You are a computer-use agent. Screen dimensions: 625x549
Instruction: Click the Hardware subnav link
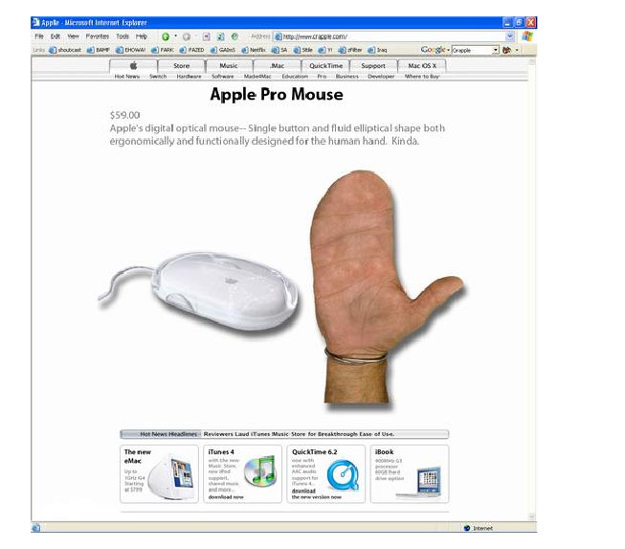tap(189, 77)
